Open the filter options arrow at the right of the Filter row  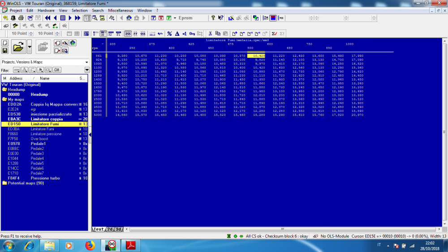coord(87,70)
